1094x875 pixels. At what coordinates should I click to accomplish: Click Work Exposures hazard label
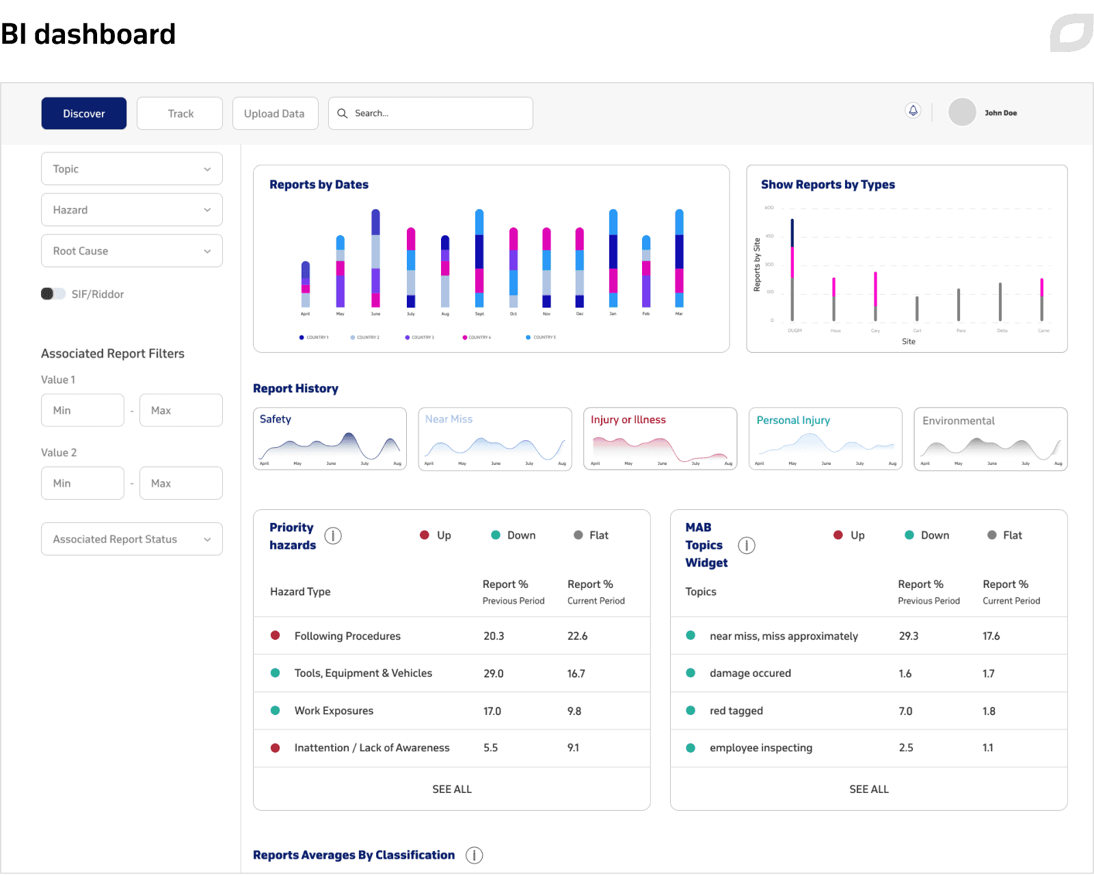click(334, 711)
